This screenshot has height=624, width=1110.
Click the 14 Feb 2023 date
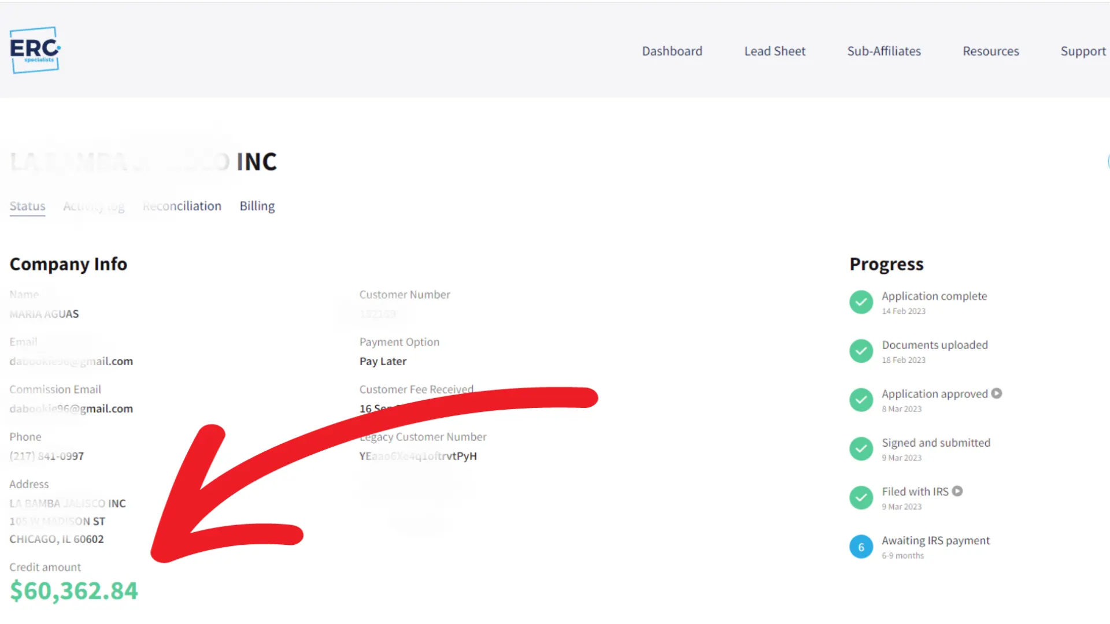pos(904,311)
